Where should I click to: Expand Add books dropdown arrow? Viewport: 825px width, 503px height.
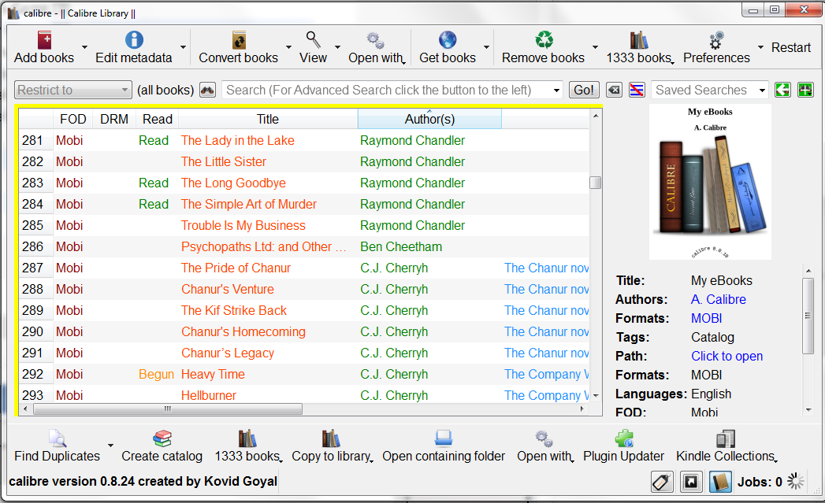click(x=85, y=47)
